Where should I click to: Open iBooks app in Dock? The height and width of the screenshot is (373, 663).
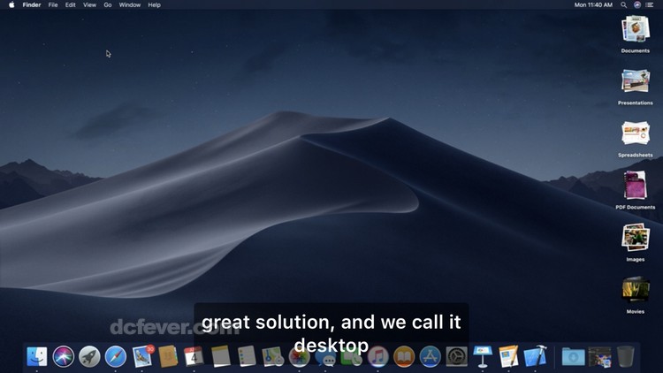click(x=404, y=356)
